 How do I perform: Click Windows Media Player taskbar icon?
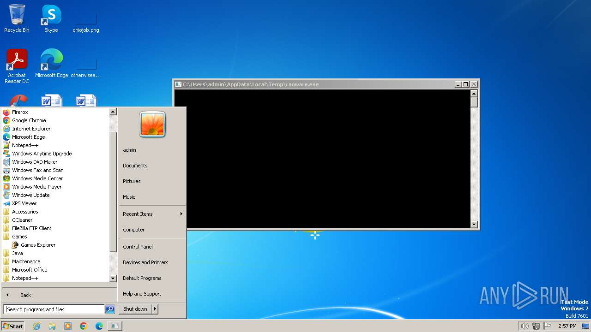[68, 326]
